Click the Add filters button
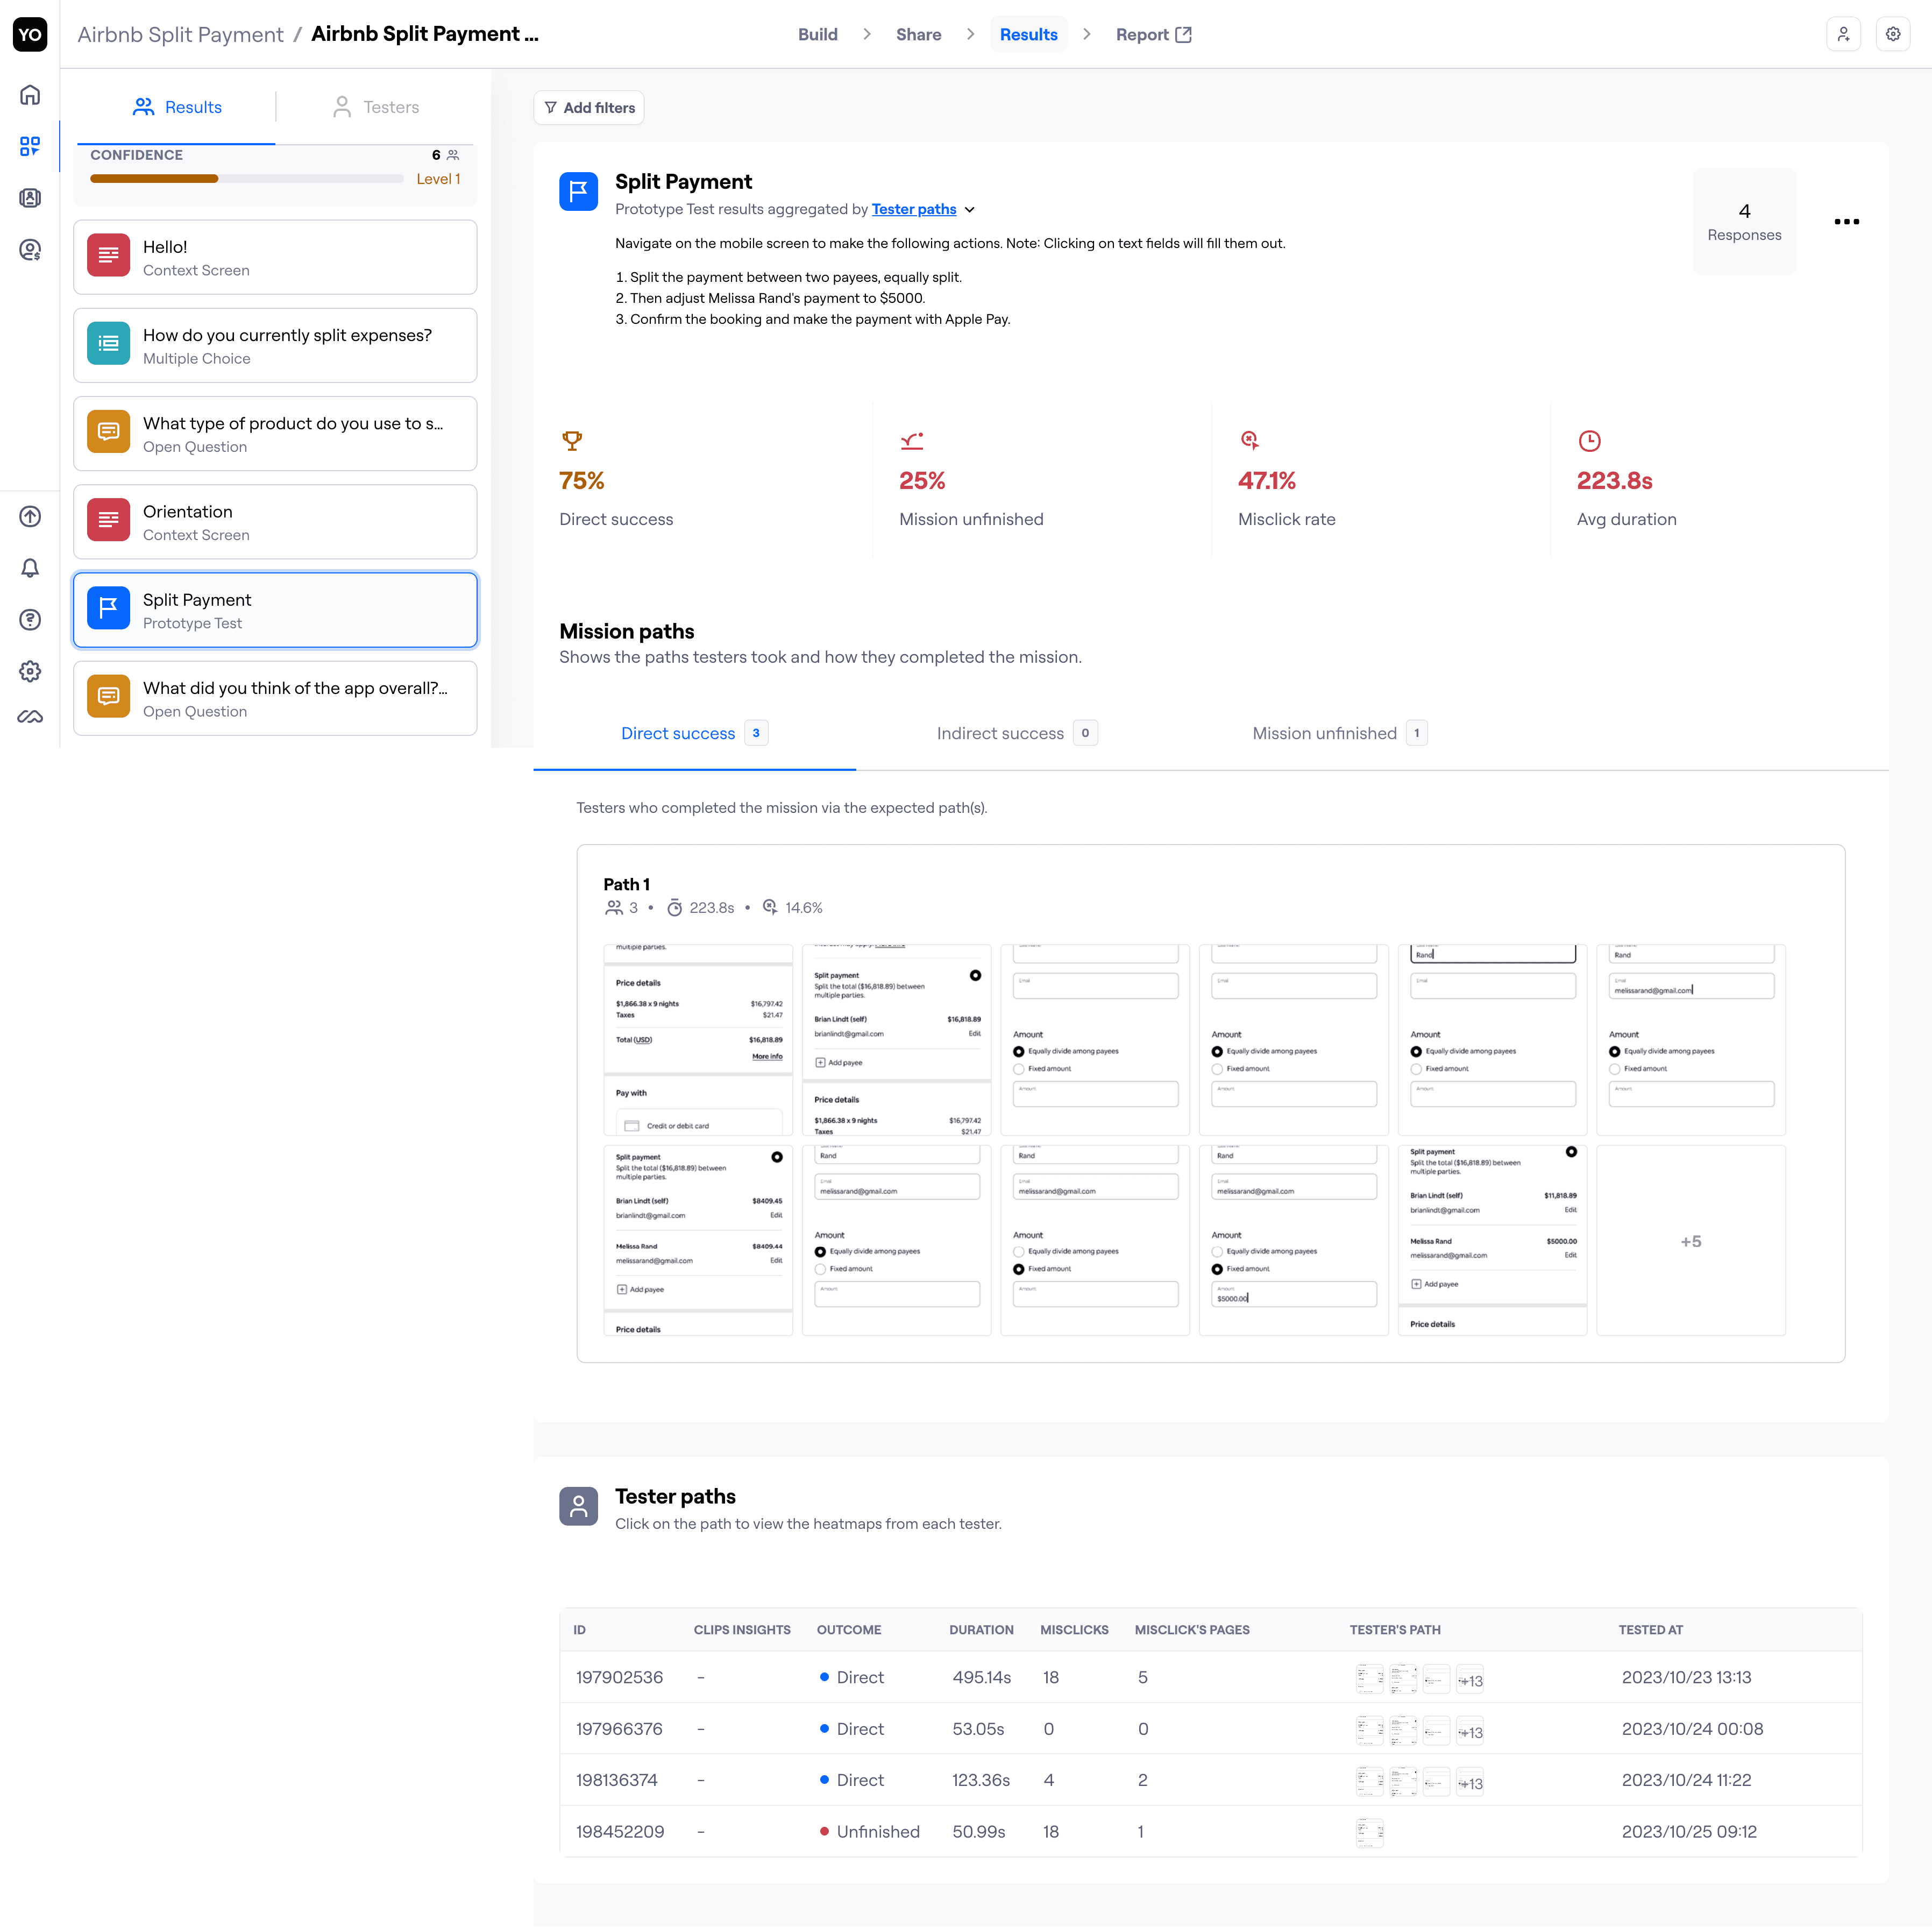 [x=589, y=108]
